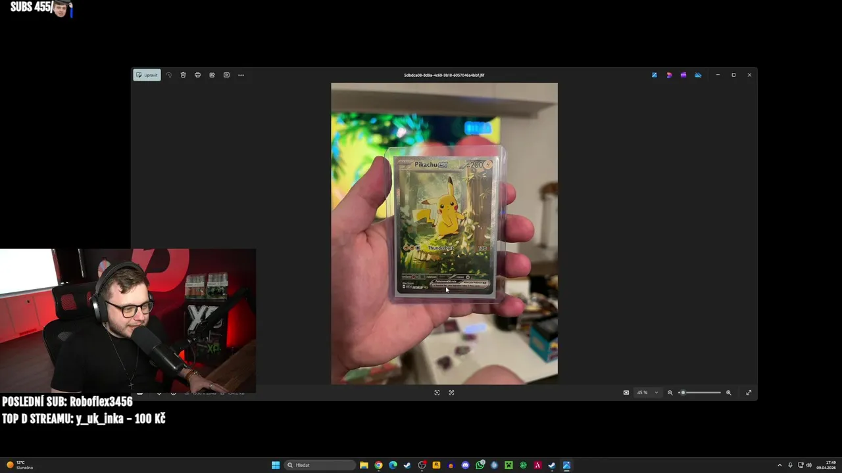This screenshot has width=842, height=473.
Task: Click the volume speaker tray icon
Action: 808,465
